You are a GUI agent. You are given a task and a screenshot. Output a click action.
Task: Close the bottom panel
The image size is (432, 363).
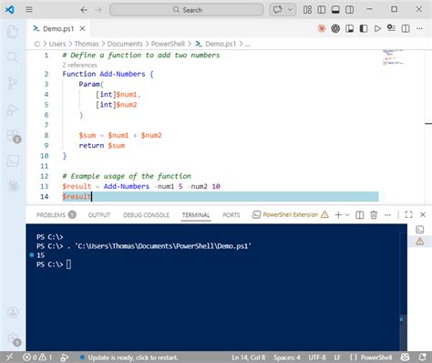[x=423, y=214]
